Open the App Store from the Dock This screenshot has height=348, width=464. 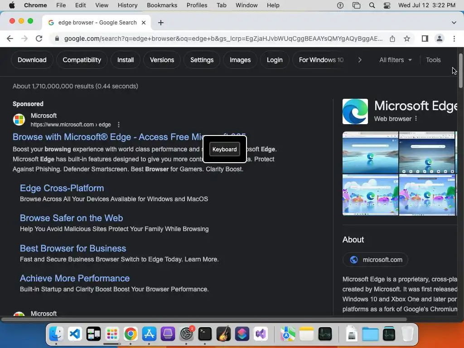pyautogui.click(x=149, y=334)
